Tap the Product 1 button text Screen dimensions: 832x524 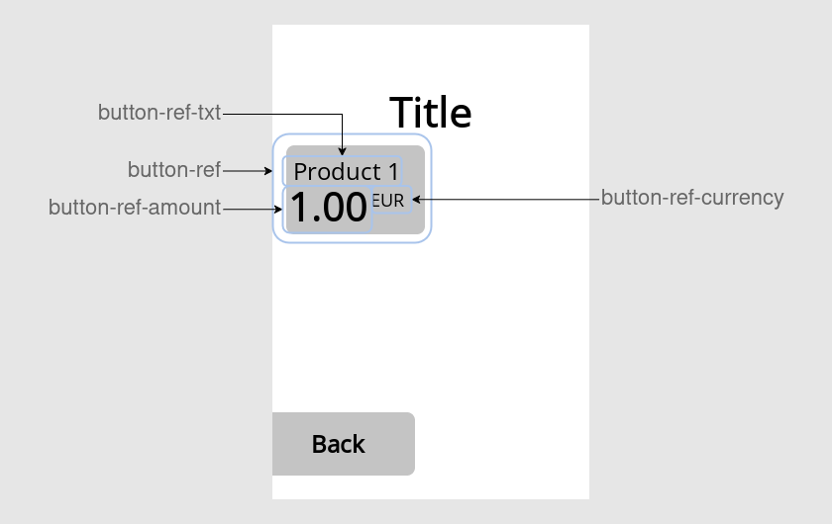coord(346,171)
